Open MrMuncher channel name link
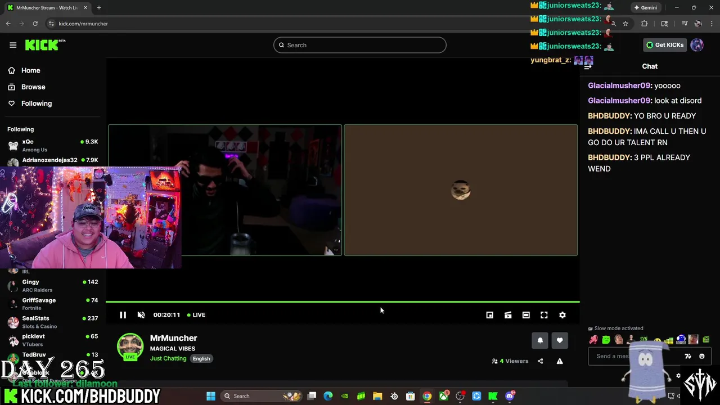Viewport: 720px width, 405px height. (173, 338)
